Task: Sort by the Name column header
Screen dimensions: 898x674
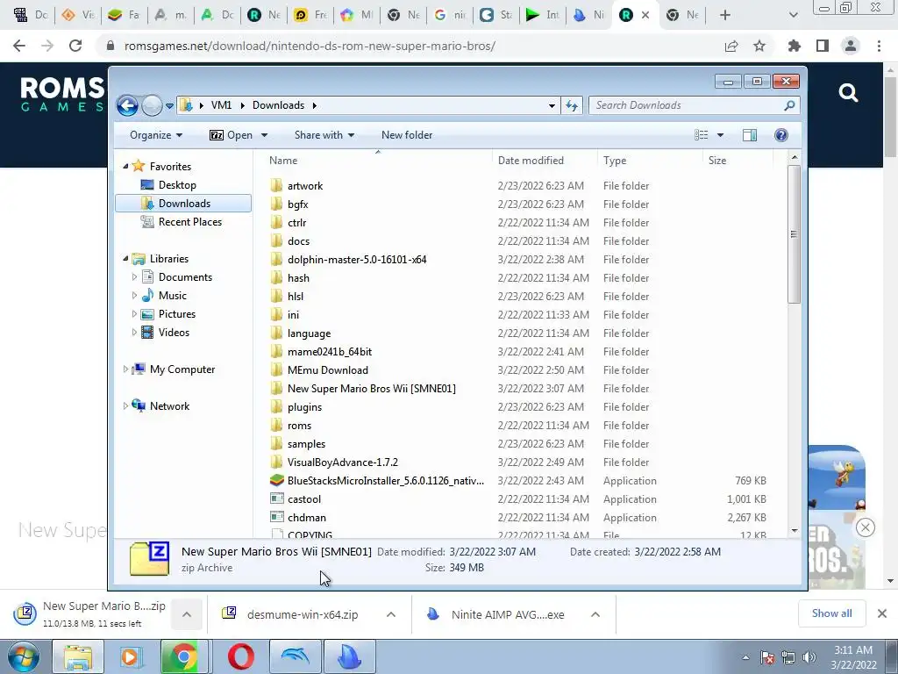Action: pos(378,161)
